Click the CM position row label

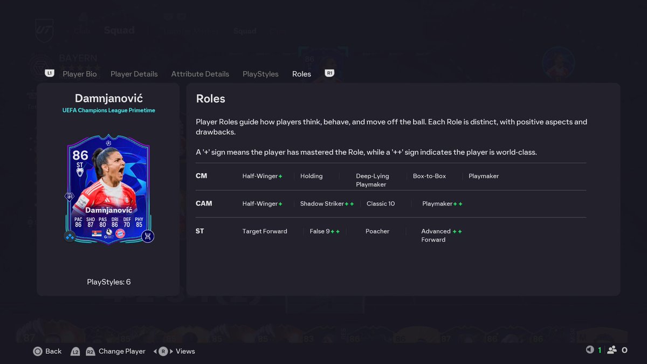point(201,176)
